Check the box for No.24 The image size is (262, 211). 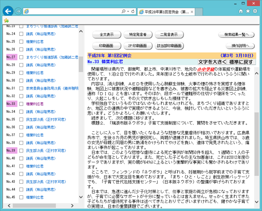click(x=21, y=34)
